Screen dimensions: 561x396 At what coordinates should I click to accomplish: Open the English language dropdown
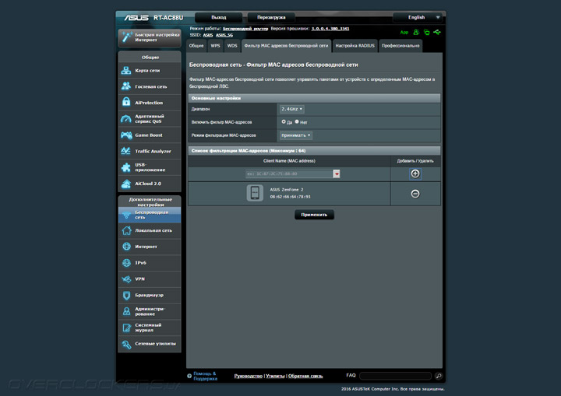417,17
